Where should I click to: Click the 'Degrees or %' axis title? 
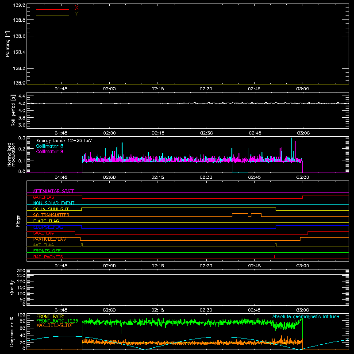(x=12, y=331)
